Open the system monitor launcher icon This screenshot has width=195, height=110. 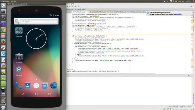(3, 54)
